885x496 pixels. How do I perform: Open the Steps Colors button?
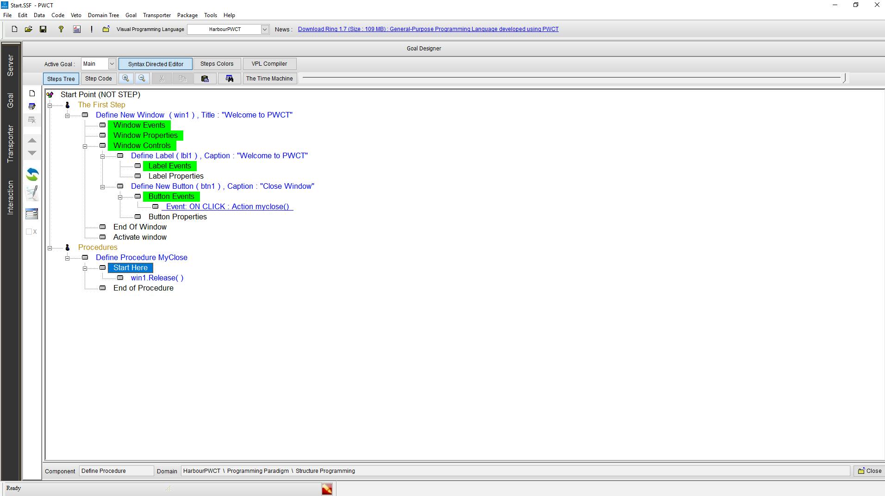[x=217, y=64]
